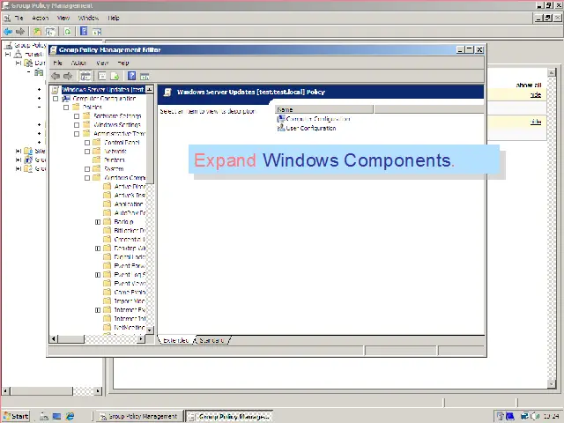This screenshot has height=423, width=564.
Task: Expand System node in Editor tree
Action: [87, 169]
